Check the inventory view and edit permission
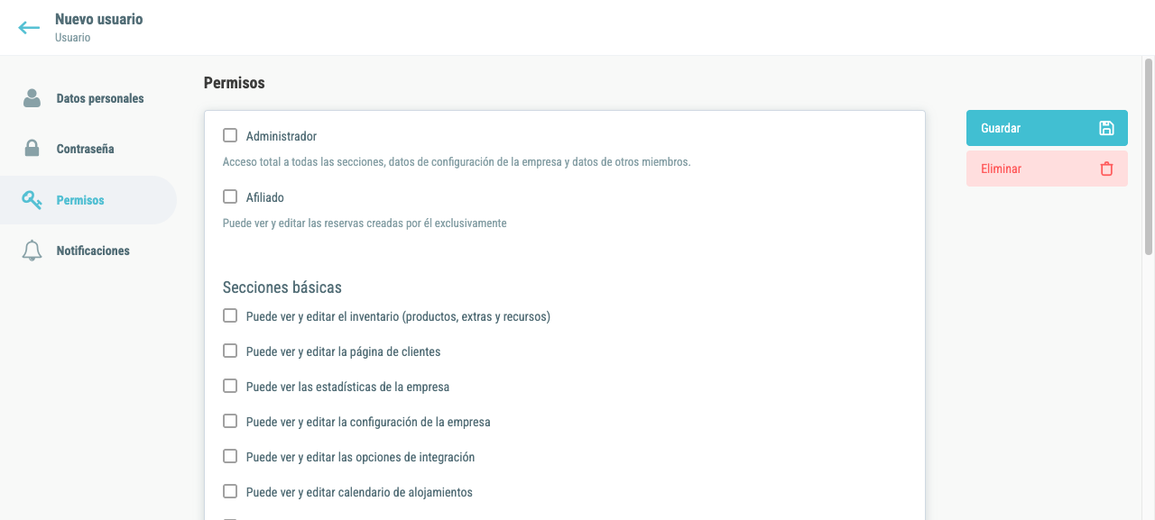This screenshot has width=1155, height=520. point(230,315)
